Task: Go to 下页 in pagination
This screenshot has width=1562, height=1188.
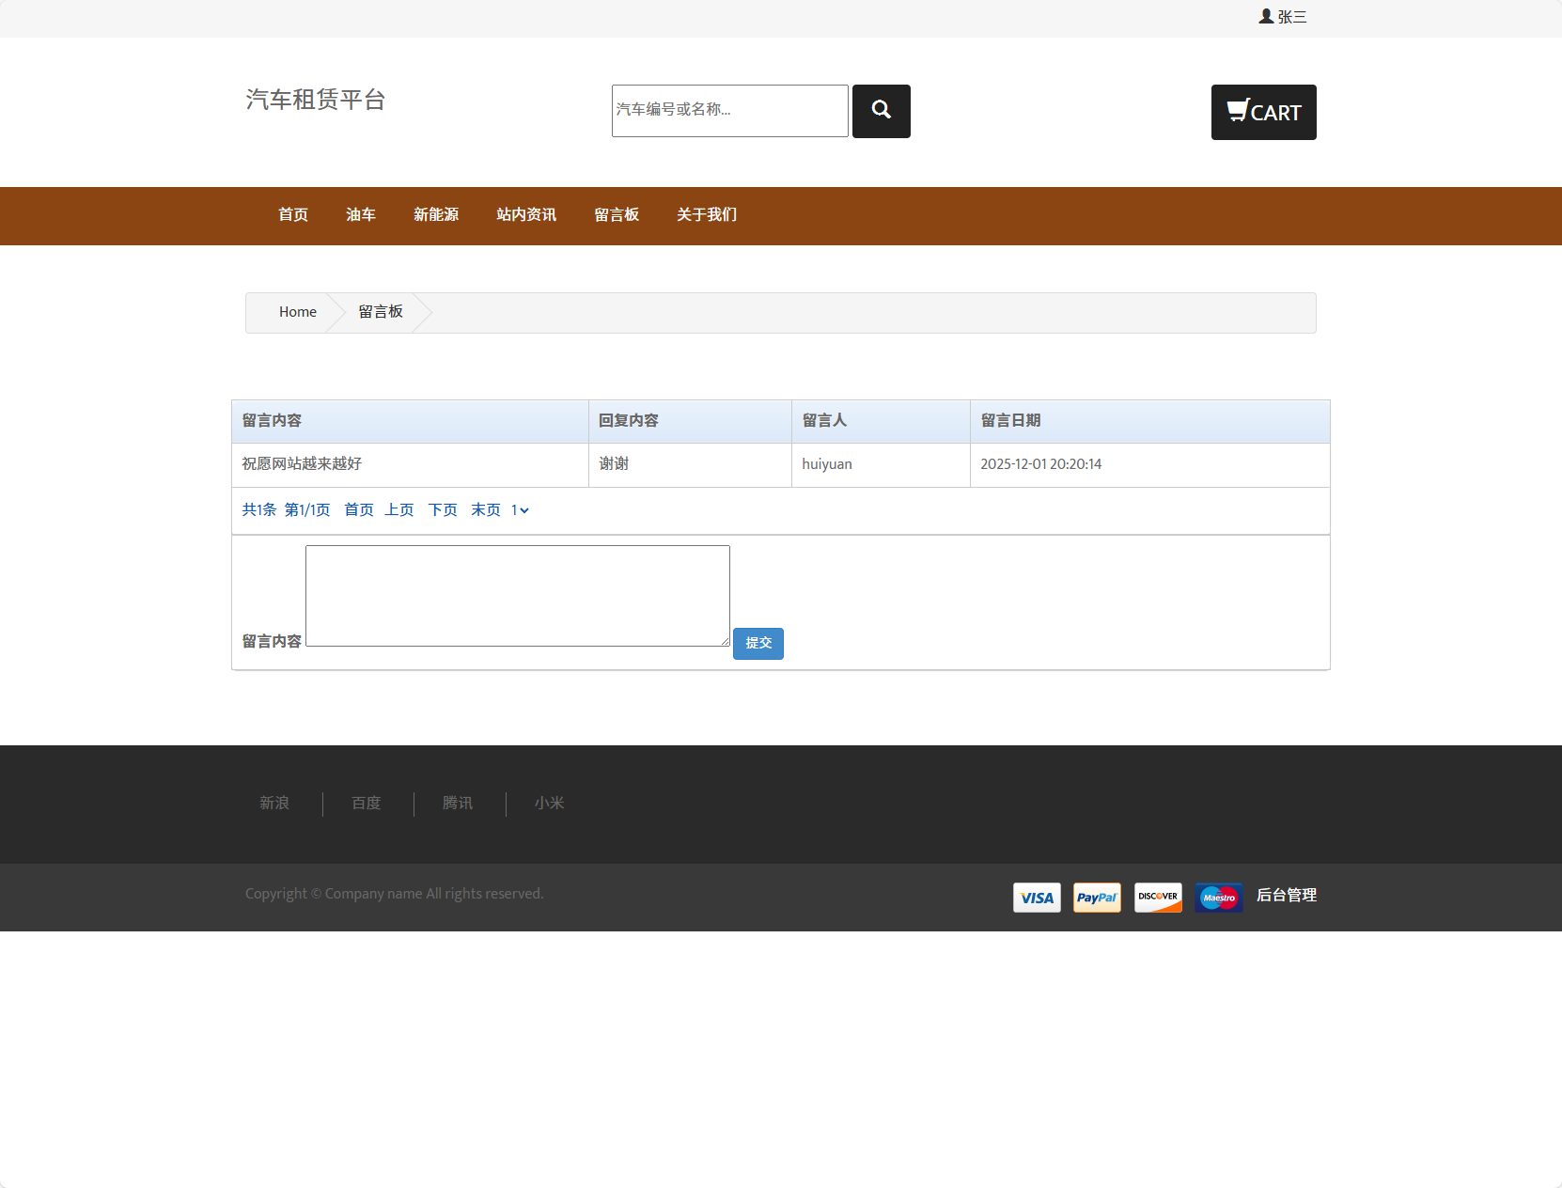Action: pos(442,509)
